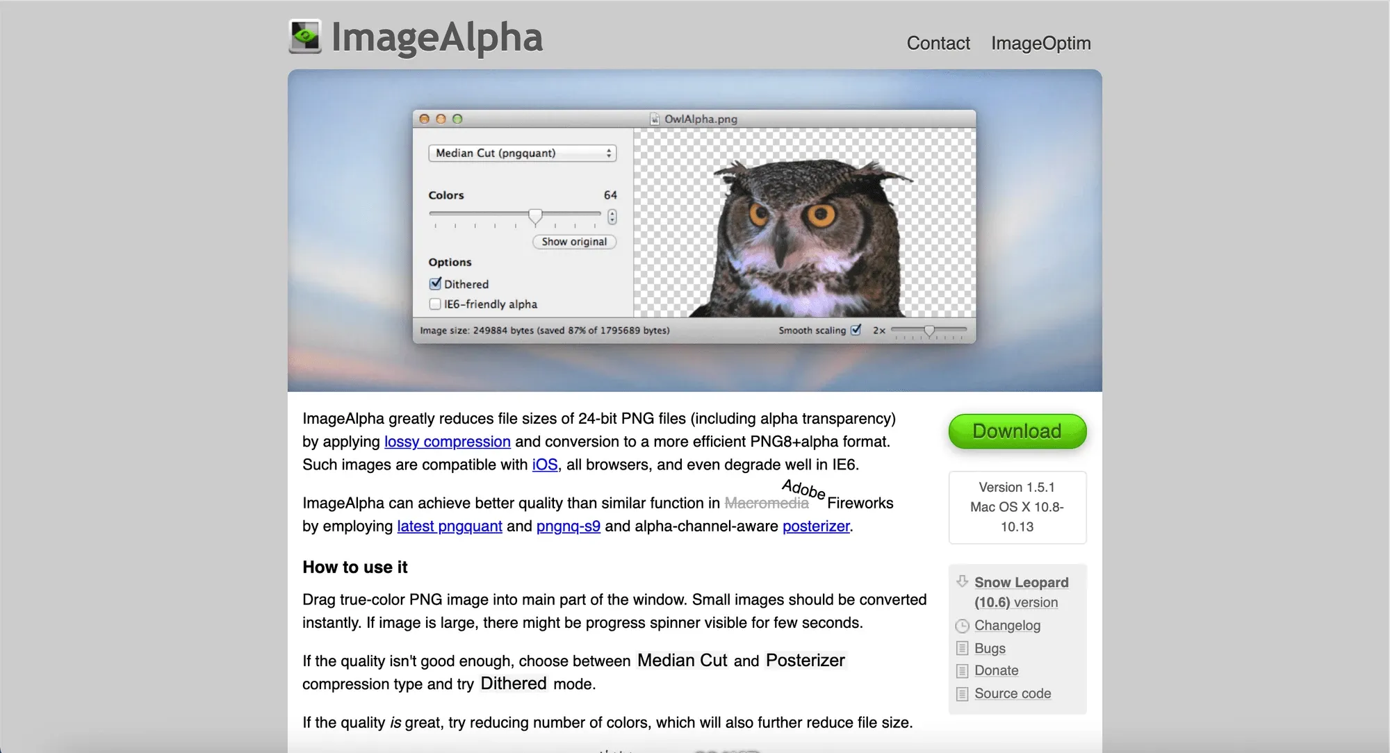
Task: Open the Bugs link
Action: click(990, 648)
